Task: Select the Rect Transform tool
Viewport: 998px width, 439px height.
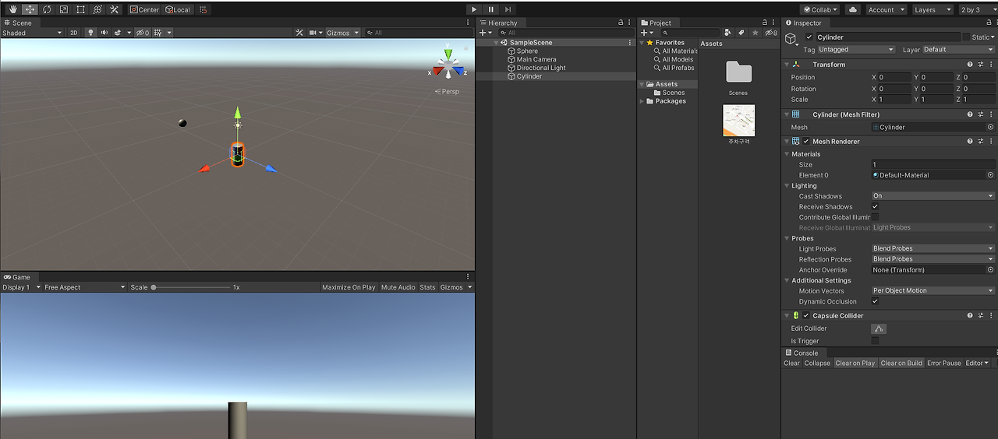Action: click(x=80, y=9)
